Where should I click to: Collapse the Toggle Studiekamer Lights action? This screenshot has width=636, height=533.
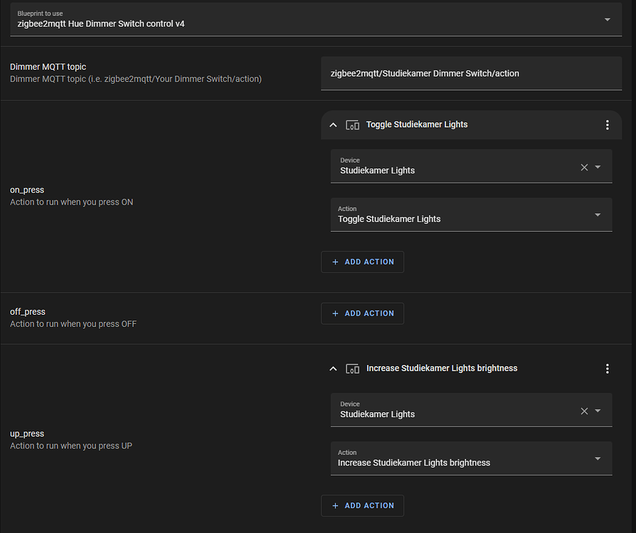click(333, 125)
